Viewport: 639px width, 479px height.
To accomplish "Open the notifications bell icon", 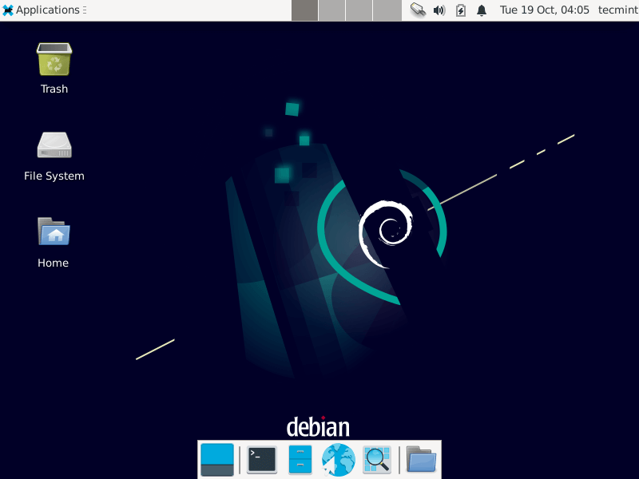I will [482, 10].
